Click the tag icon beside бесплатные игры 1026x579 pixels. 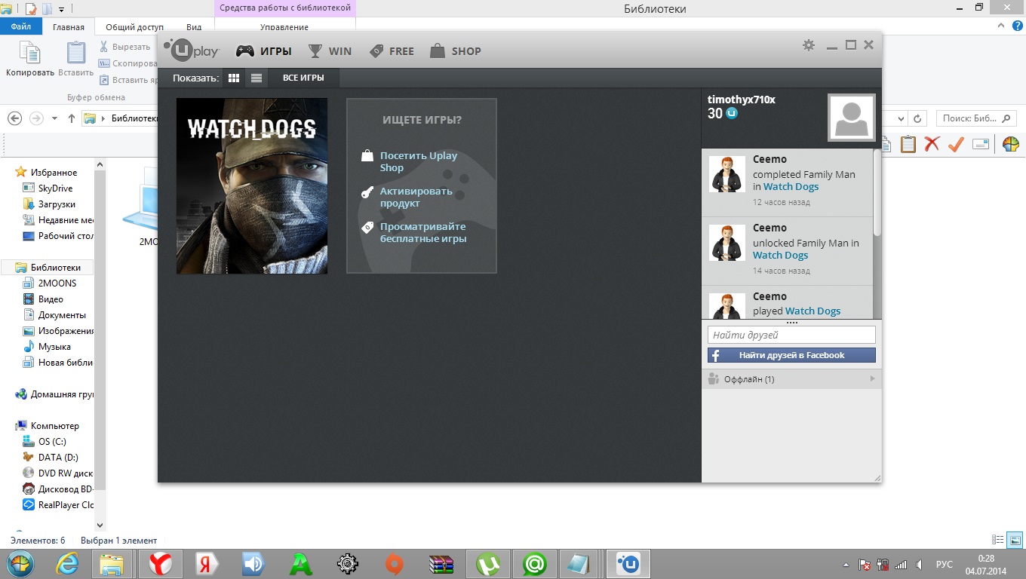tap(367, 227)
